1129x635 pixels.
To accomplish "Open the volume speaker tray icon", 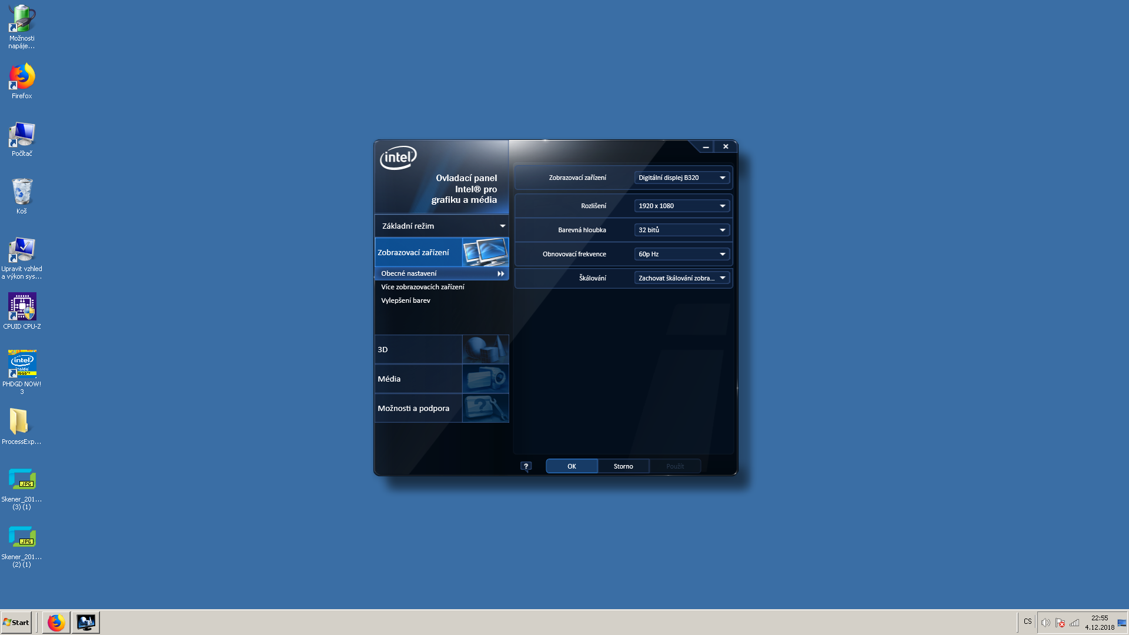I will [x=1046, y=622].
